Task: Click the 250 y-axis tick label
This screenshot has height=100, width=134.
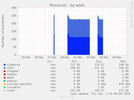Action: (x=14, y=16)
